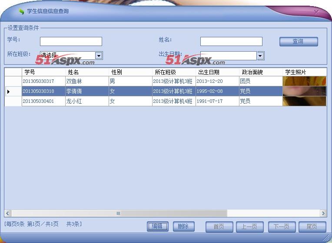
Task: Open the 出生日期 date picker arrow
Action: 260,56
